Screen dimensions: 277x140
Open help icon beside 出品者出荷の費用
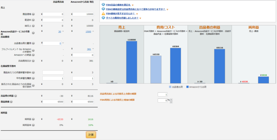point(33,43)
